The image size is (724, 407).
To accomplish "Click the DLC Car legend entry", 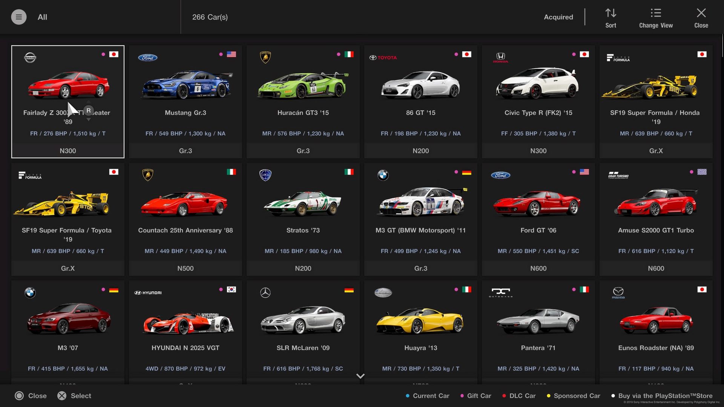I will [x=519, y=396].
